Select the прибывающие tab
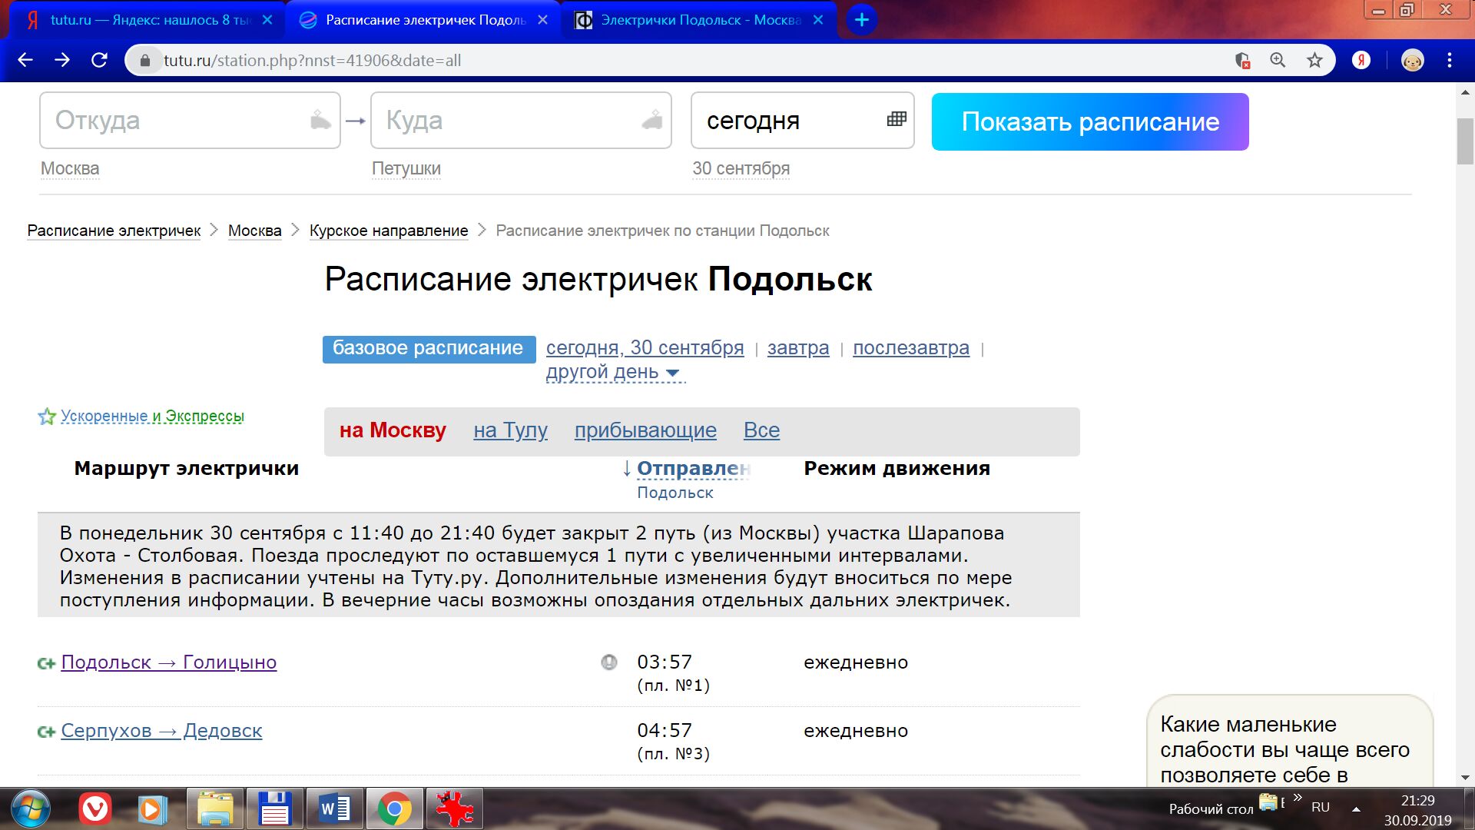 click(645, 430)
